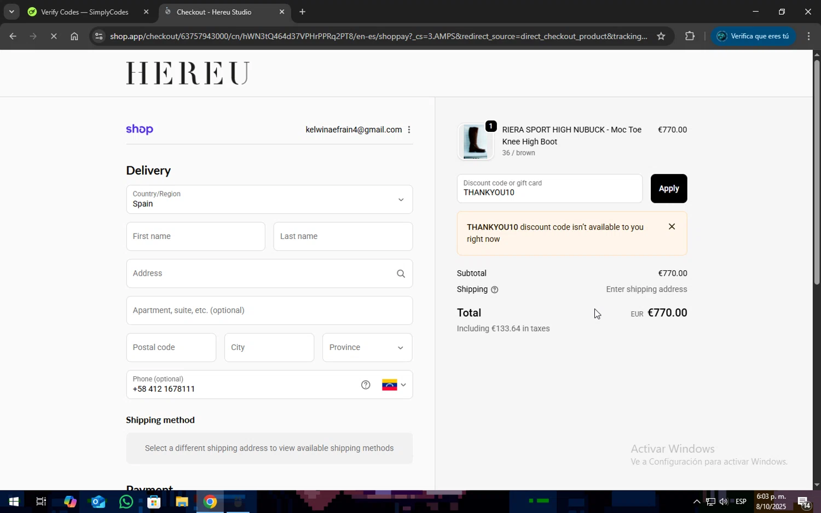Close the Verify Codes SimplyCodes tab
The height and width of the screenshot is (513, 821).
[x=146, y=11]
